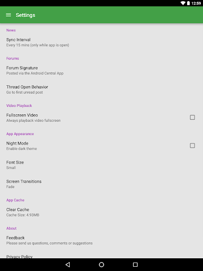Tap the Wi-Fi status icon
This screenshot has width=203, height=271.
183,3
